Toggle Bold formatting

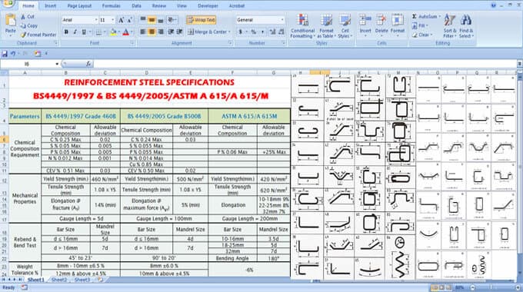tap(66, 32)
